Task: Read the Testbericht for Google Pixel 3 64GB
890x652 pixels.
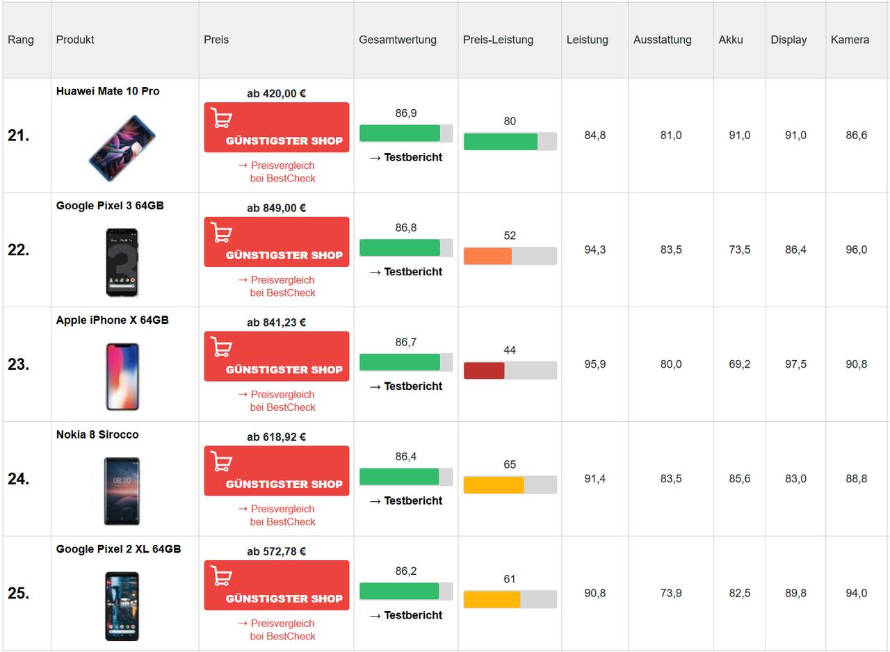Action: [x=406, y=272]
